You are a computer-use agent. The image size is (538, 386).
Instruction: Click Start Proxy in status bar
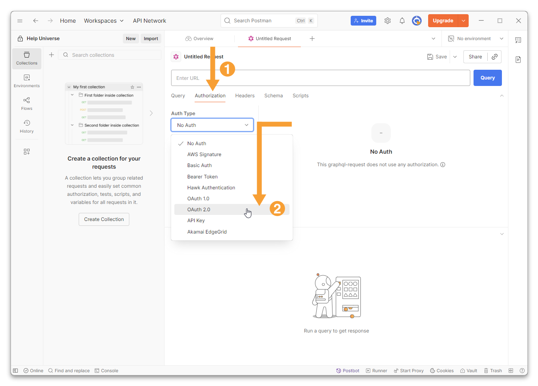pos(409,371)
